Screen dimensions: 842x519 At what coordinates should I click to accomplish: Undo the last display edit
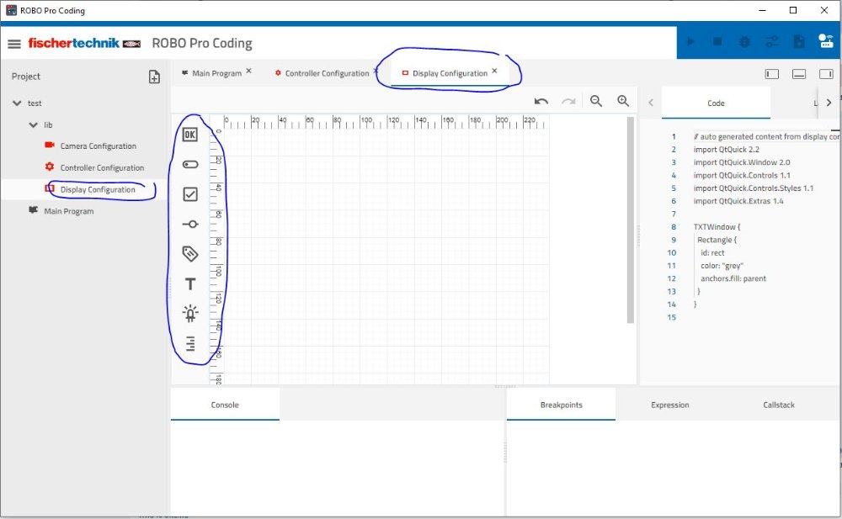coord(541,101)
